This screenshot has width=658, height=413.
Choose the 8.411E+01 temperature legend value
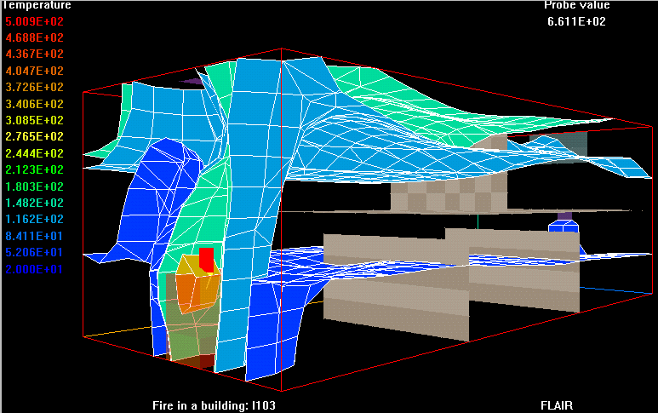click(34, 236)
